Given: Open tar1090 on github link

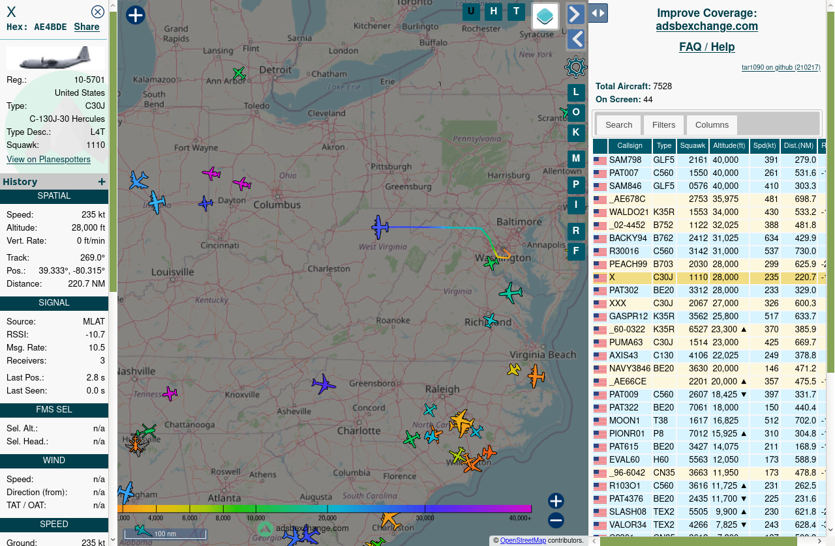Looking at the screenshot, I should point(781,67).
